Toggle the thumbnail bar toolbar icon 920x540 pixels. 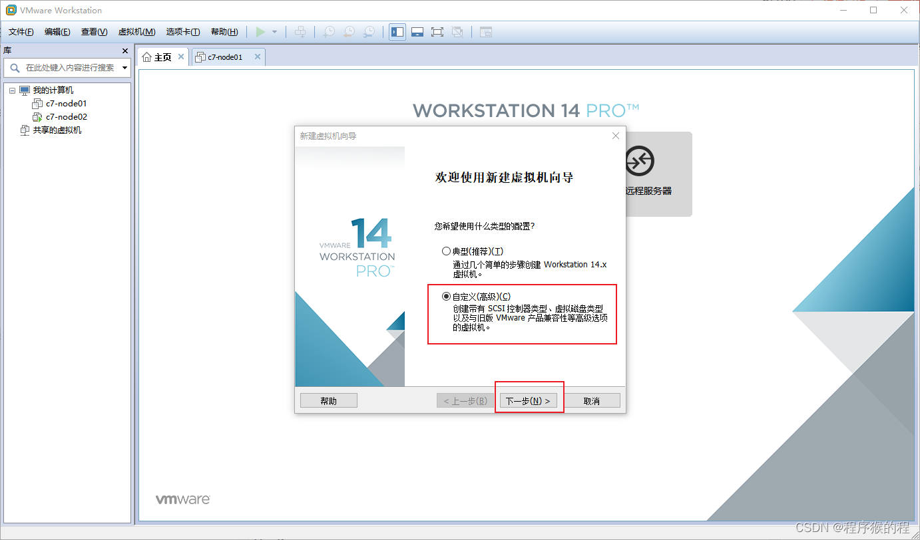point(417,32)
